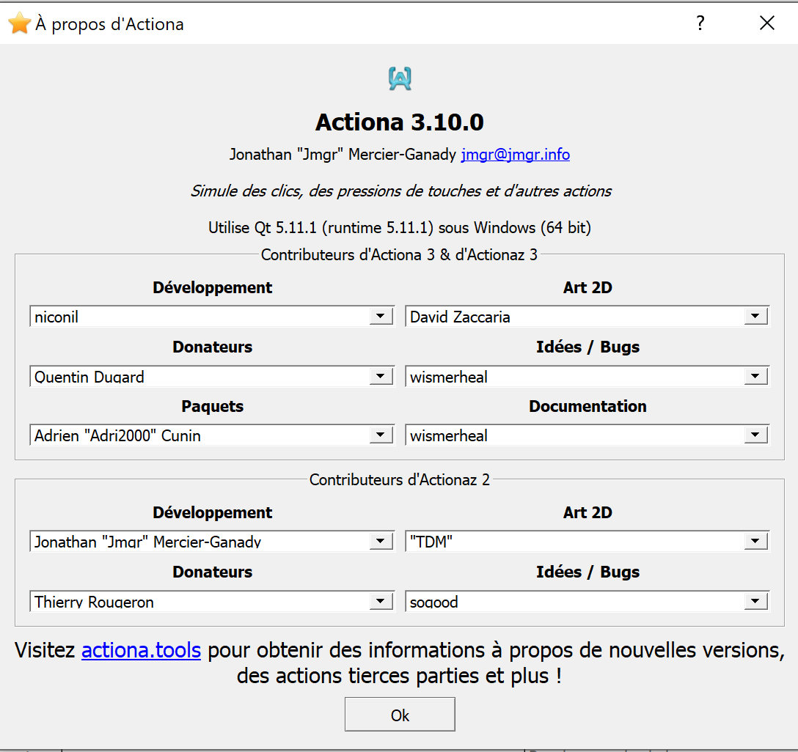Click the Actiona 3.10.0 version heading
This screenshot has height=752, width=798.
click(400, 122)
